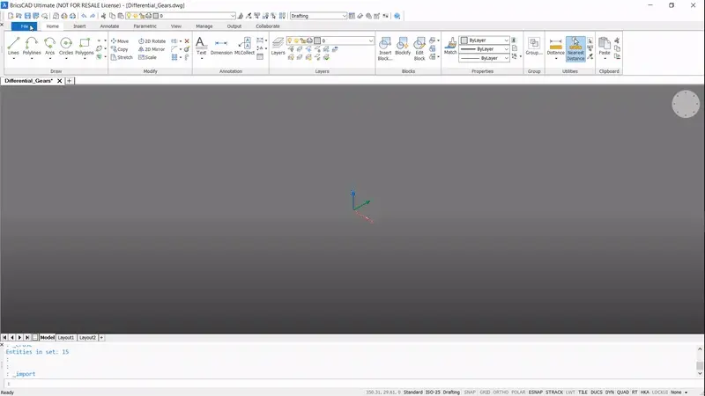Click the ISO-25 dimension style in status bar

[x=433, y=392]
